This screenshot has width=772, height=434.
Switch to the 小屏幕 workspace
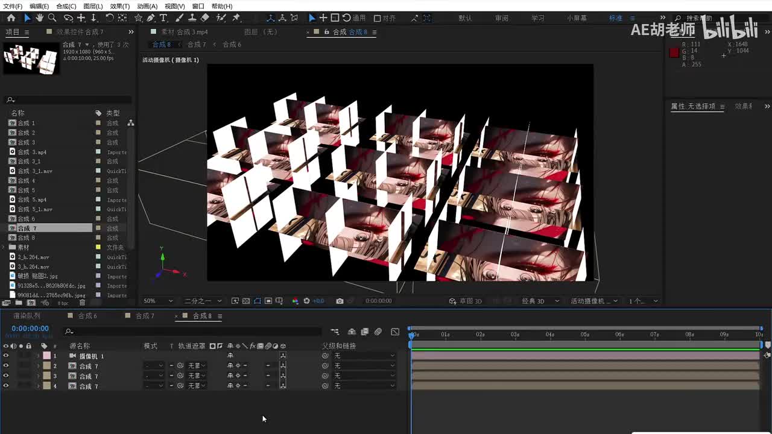(577, 18)
